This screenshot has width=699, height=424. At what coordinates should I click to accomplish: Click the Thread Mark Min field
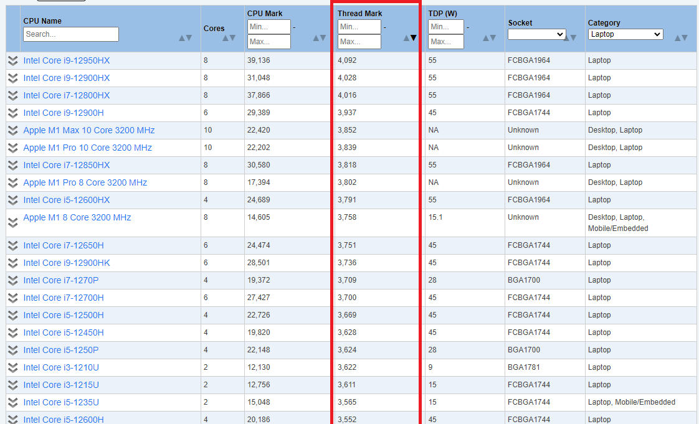359,27
